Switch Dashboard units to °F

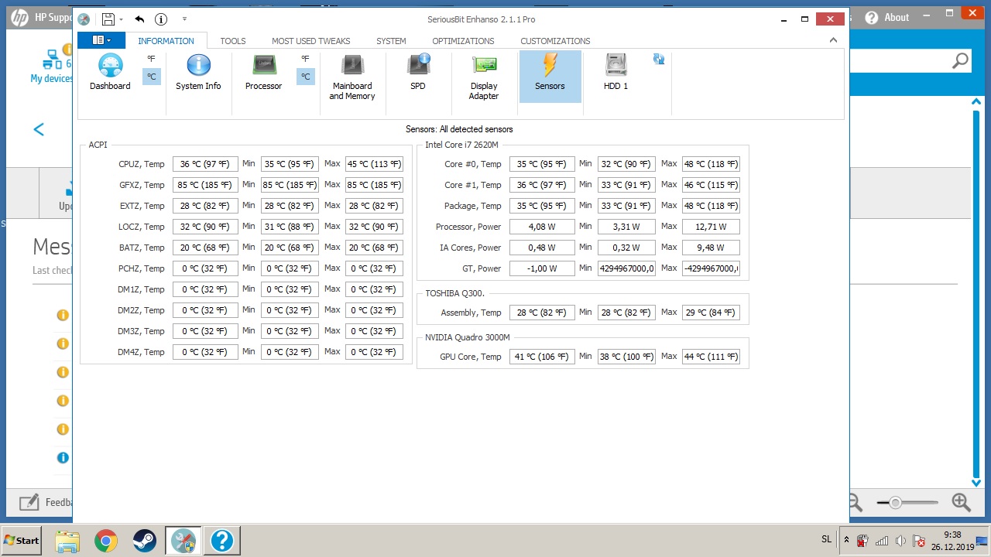point(151,59)
